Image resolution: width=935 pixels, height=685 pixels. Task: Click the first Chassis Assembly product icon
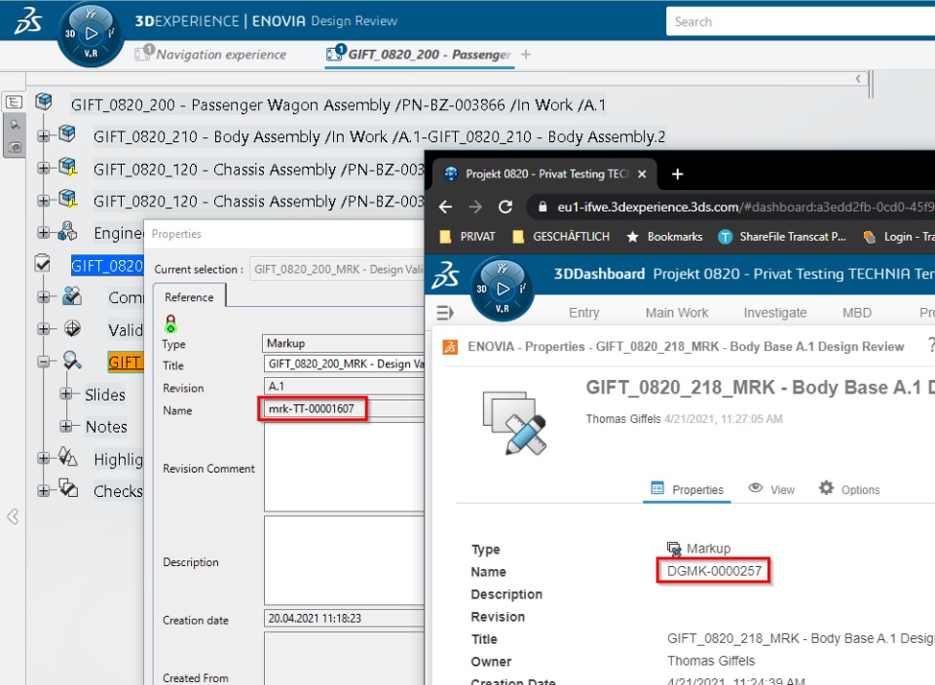(68, 167)
